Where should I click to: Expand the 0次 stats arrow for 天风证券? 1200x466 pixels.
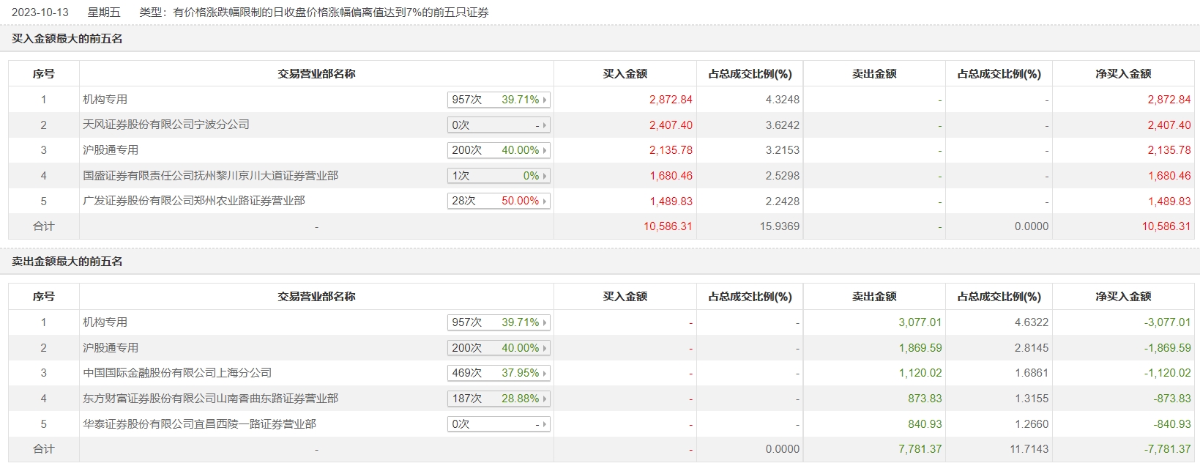click(545, 125)
